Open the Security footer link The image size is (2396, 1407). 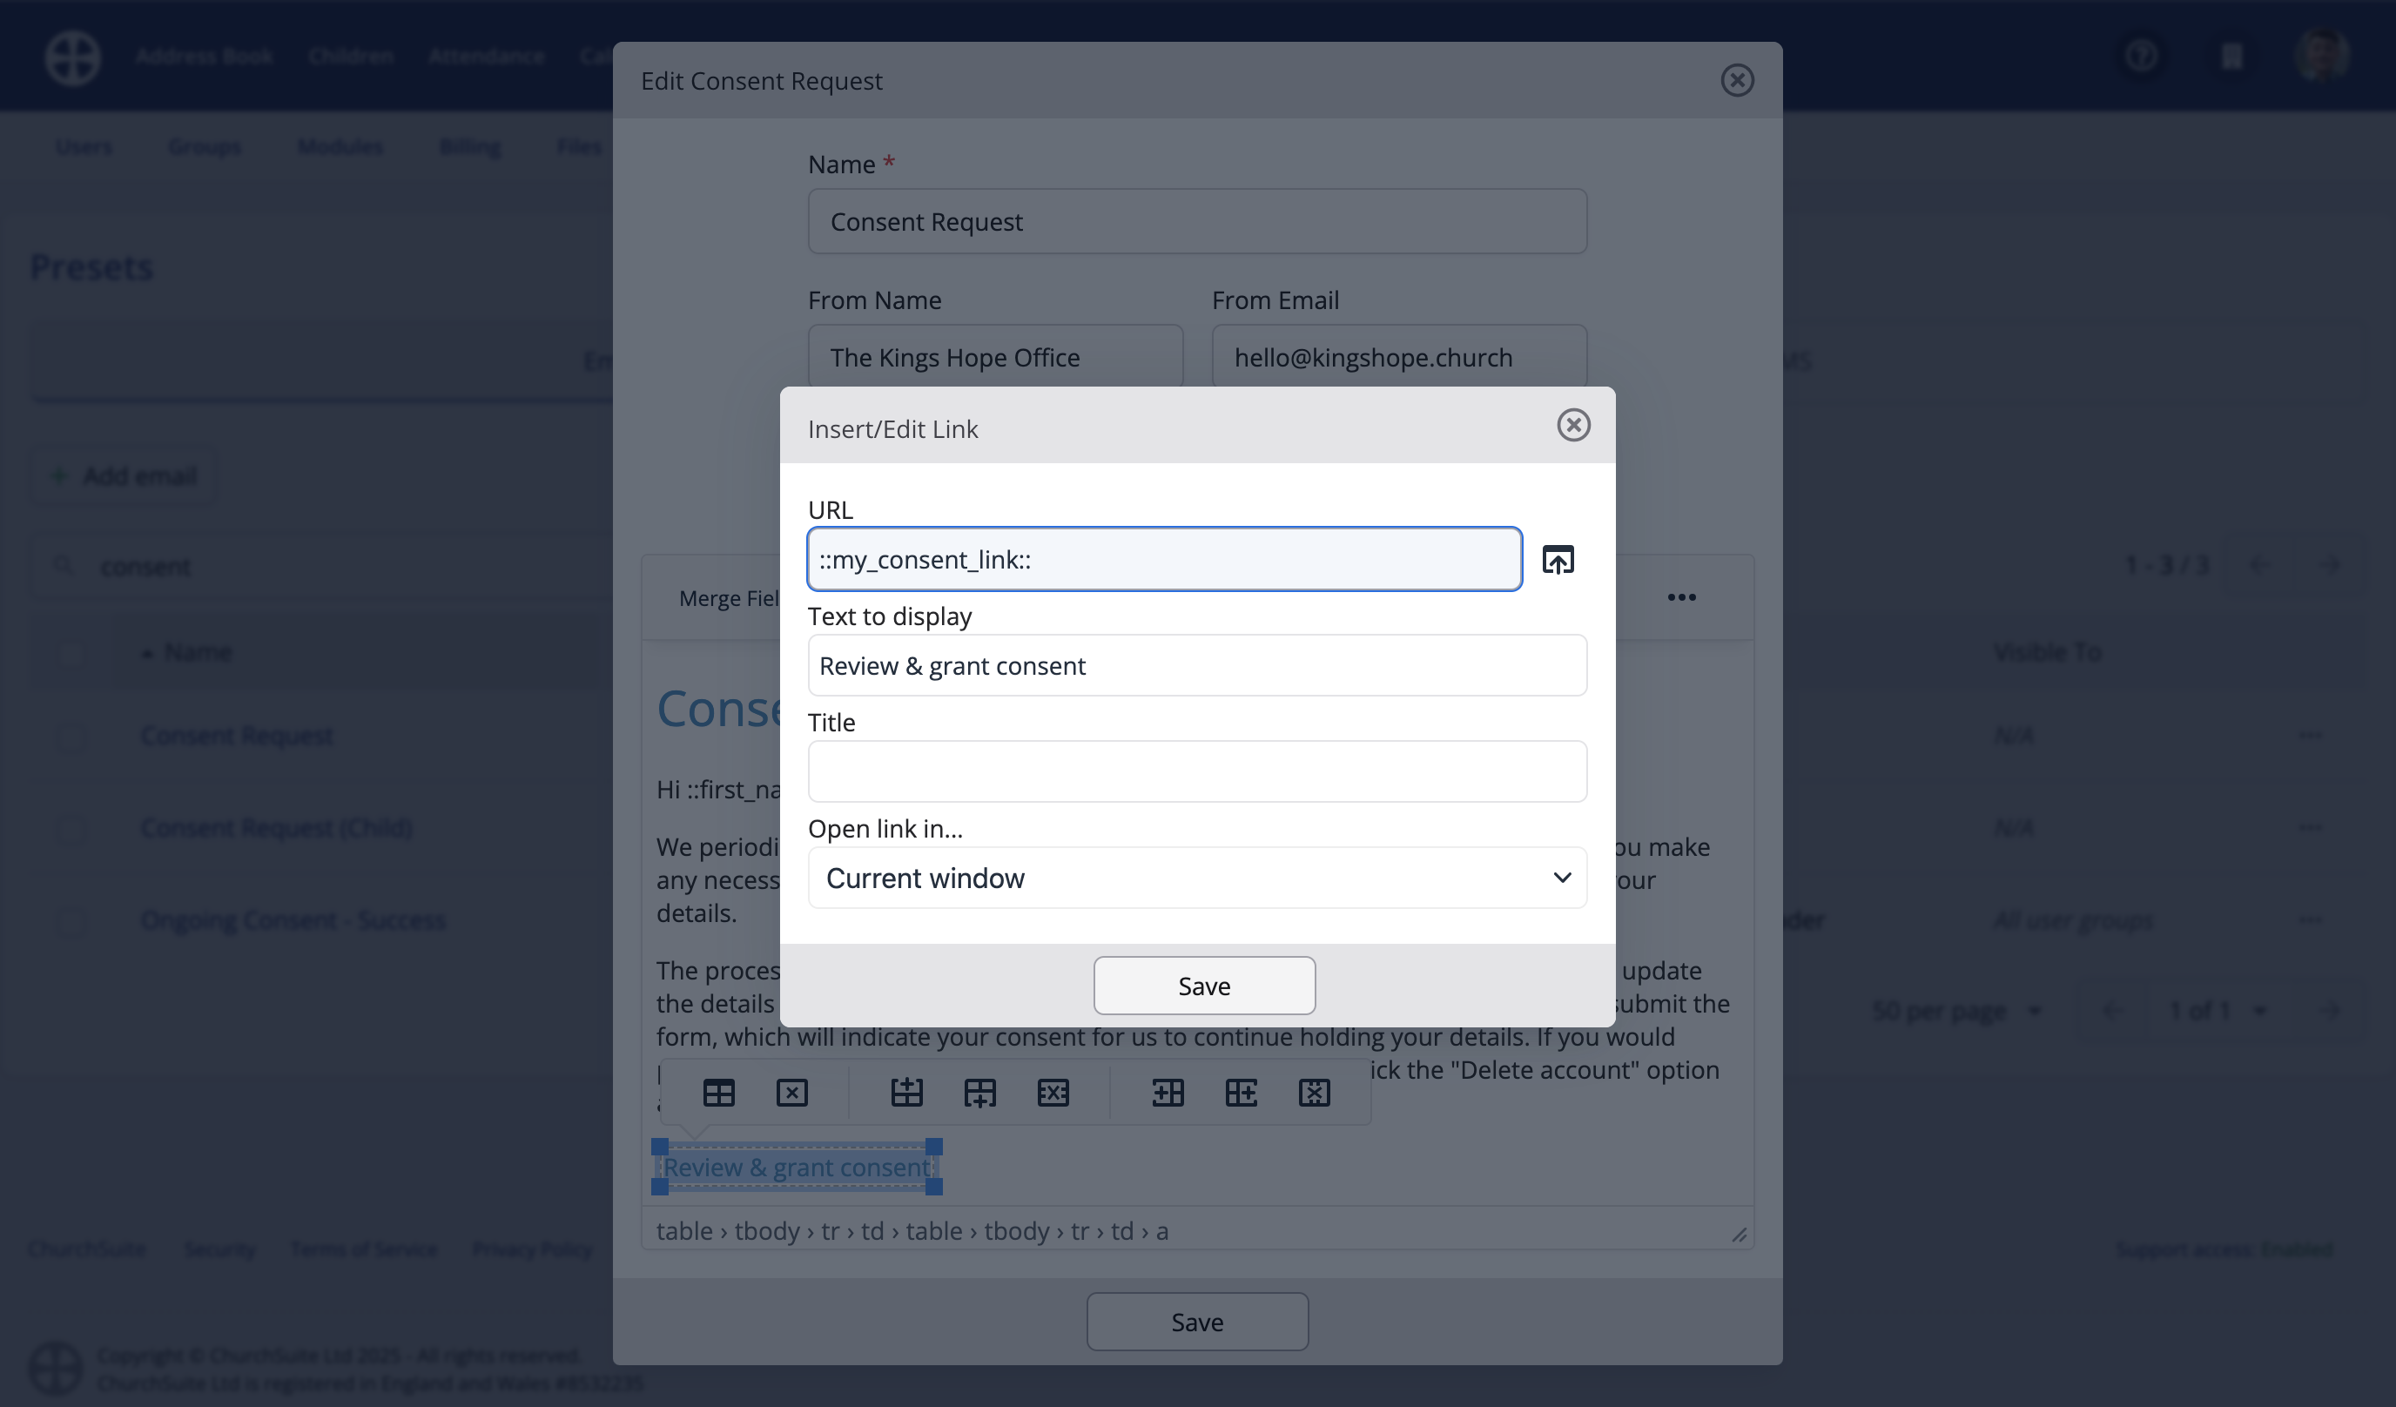pos(219,1249)
